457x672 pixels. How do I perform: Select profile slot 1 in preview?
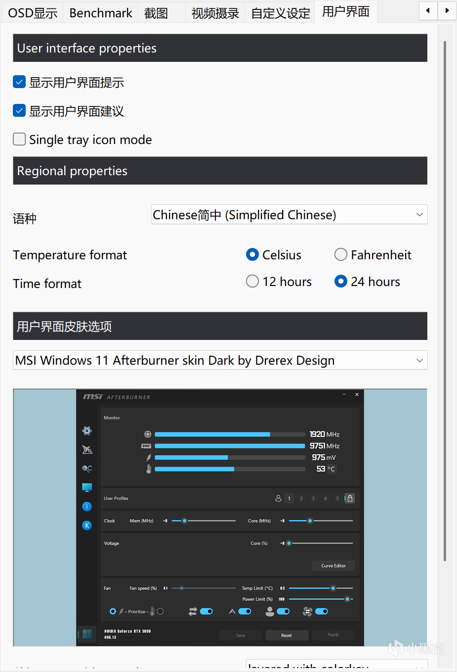point(289,498)
